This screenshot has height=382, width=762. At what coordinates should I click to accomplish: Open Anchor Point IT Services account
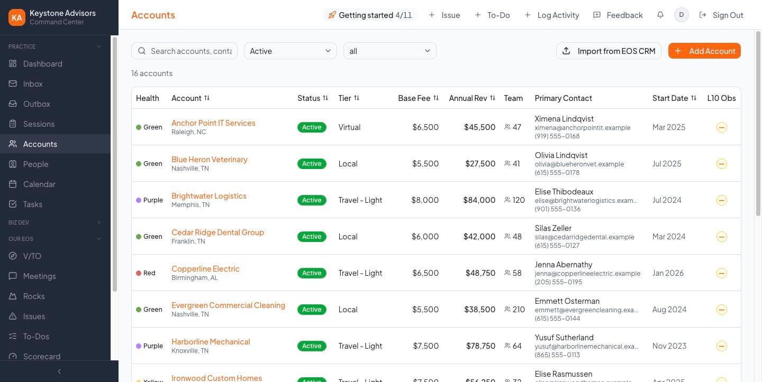[x=213, y=123]
